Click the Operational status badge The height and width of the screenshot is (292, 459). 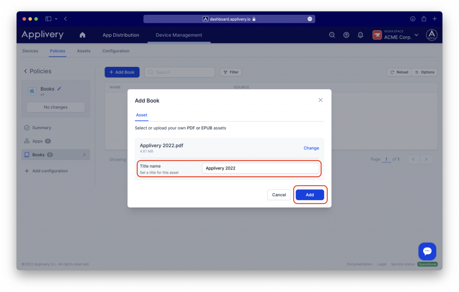(427, 264)
